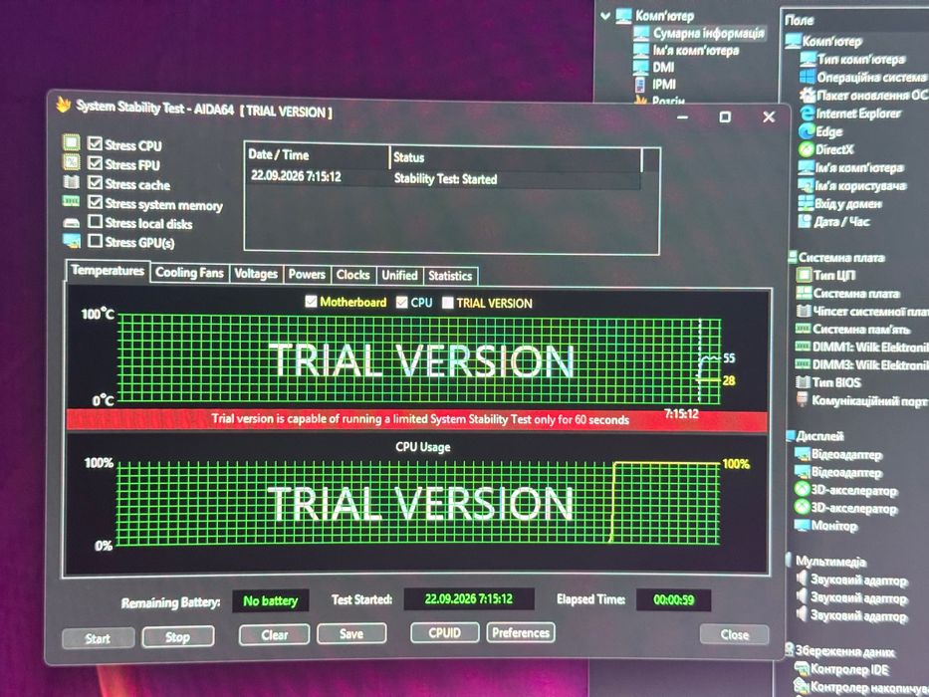This screenshot has height=697, width=929.
Task: Click the memory module icon beside Stress system memory
Action: pyautogui.click(x=71, y=201)
